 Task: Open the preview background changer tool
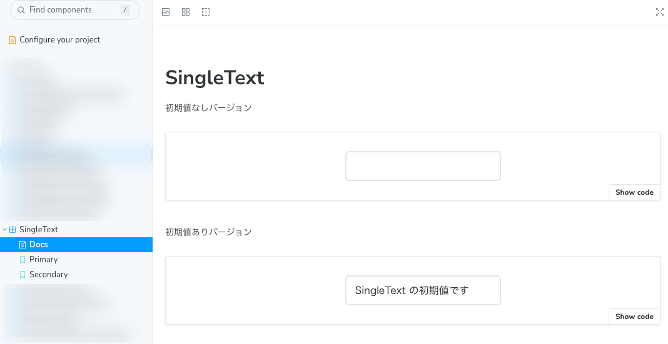(166, 12)
